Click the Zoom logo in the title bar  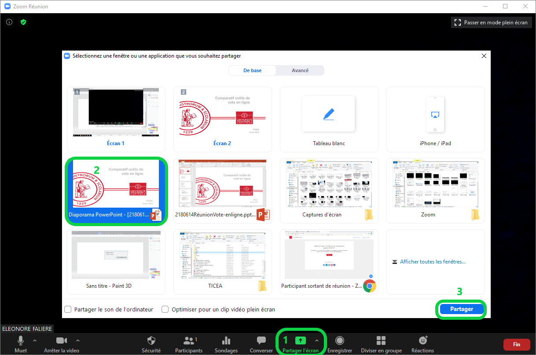pyautogui.click(x=8, y=7)
